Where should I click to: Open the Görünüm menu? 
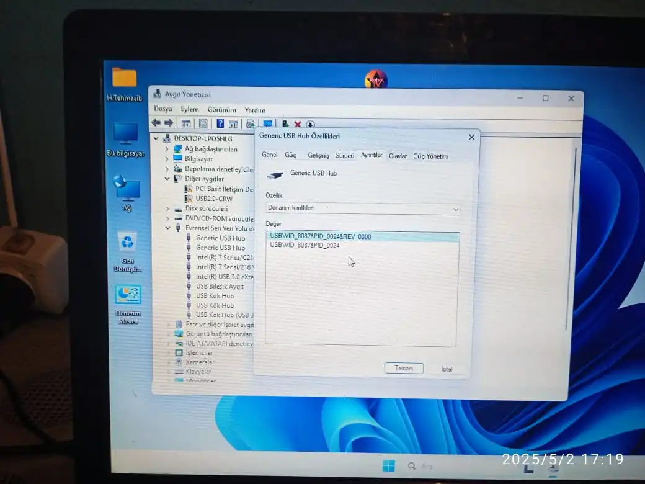coord(222,110)
